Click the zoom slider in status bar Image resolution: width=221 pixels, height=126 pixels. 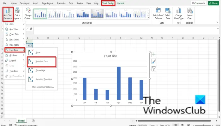[203, 125]
